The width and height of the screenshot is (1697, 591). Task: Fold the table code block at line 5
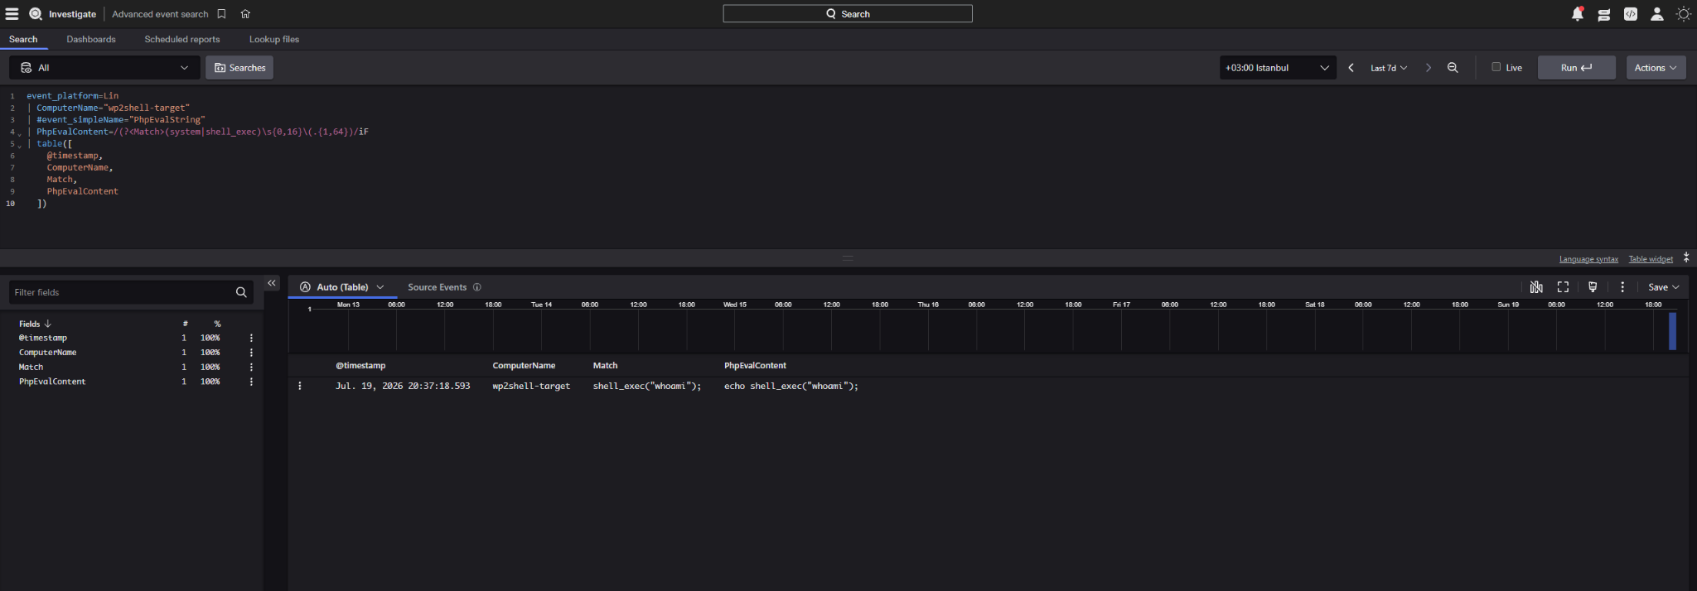pyautogui.click(x=20, y=146)
